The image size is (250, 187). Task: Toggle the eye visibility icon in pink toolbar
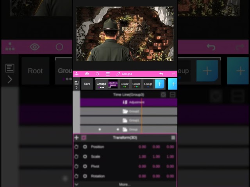point(87,74)
